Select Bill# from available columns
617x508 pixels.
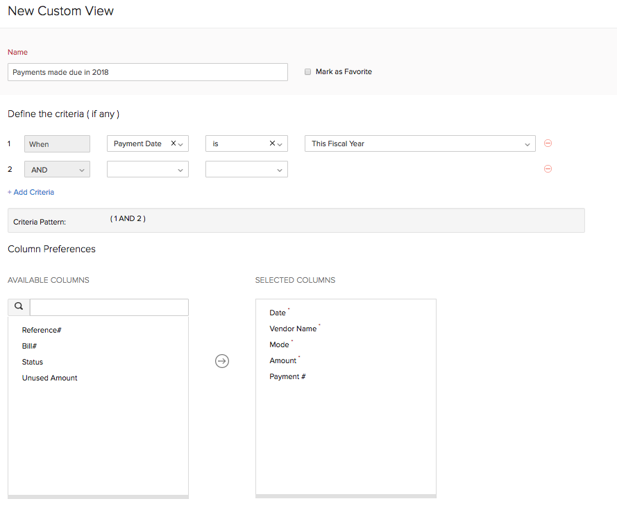(29, 346)
